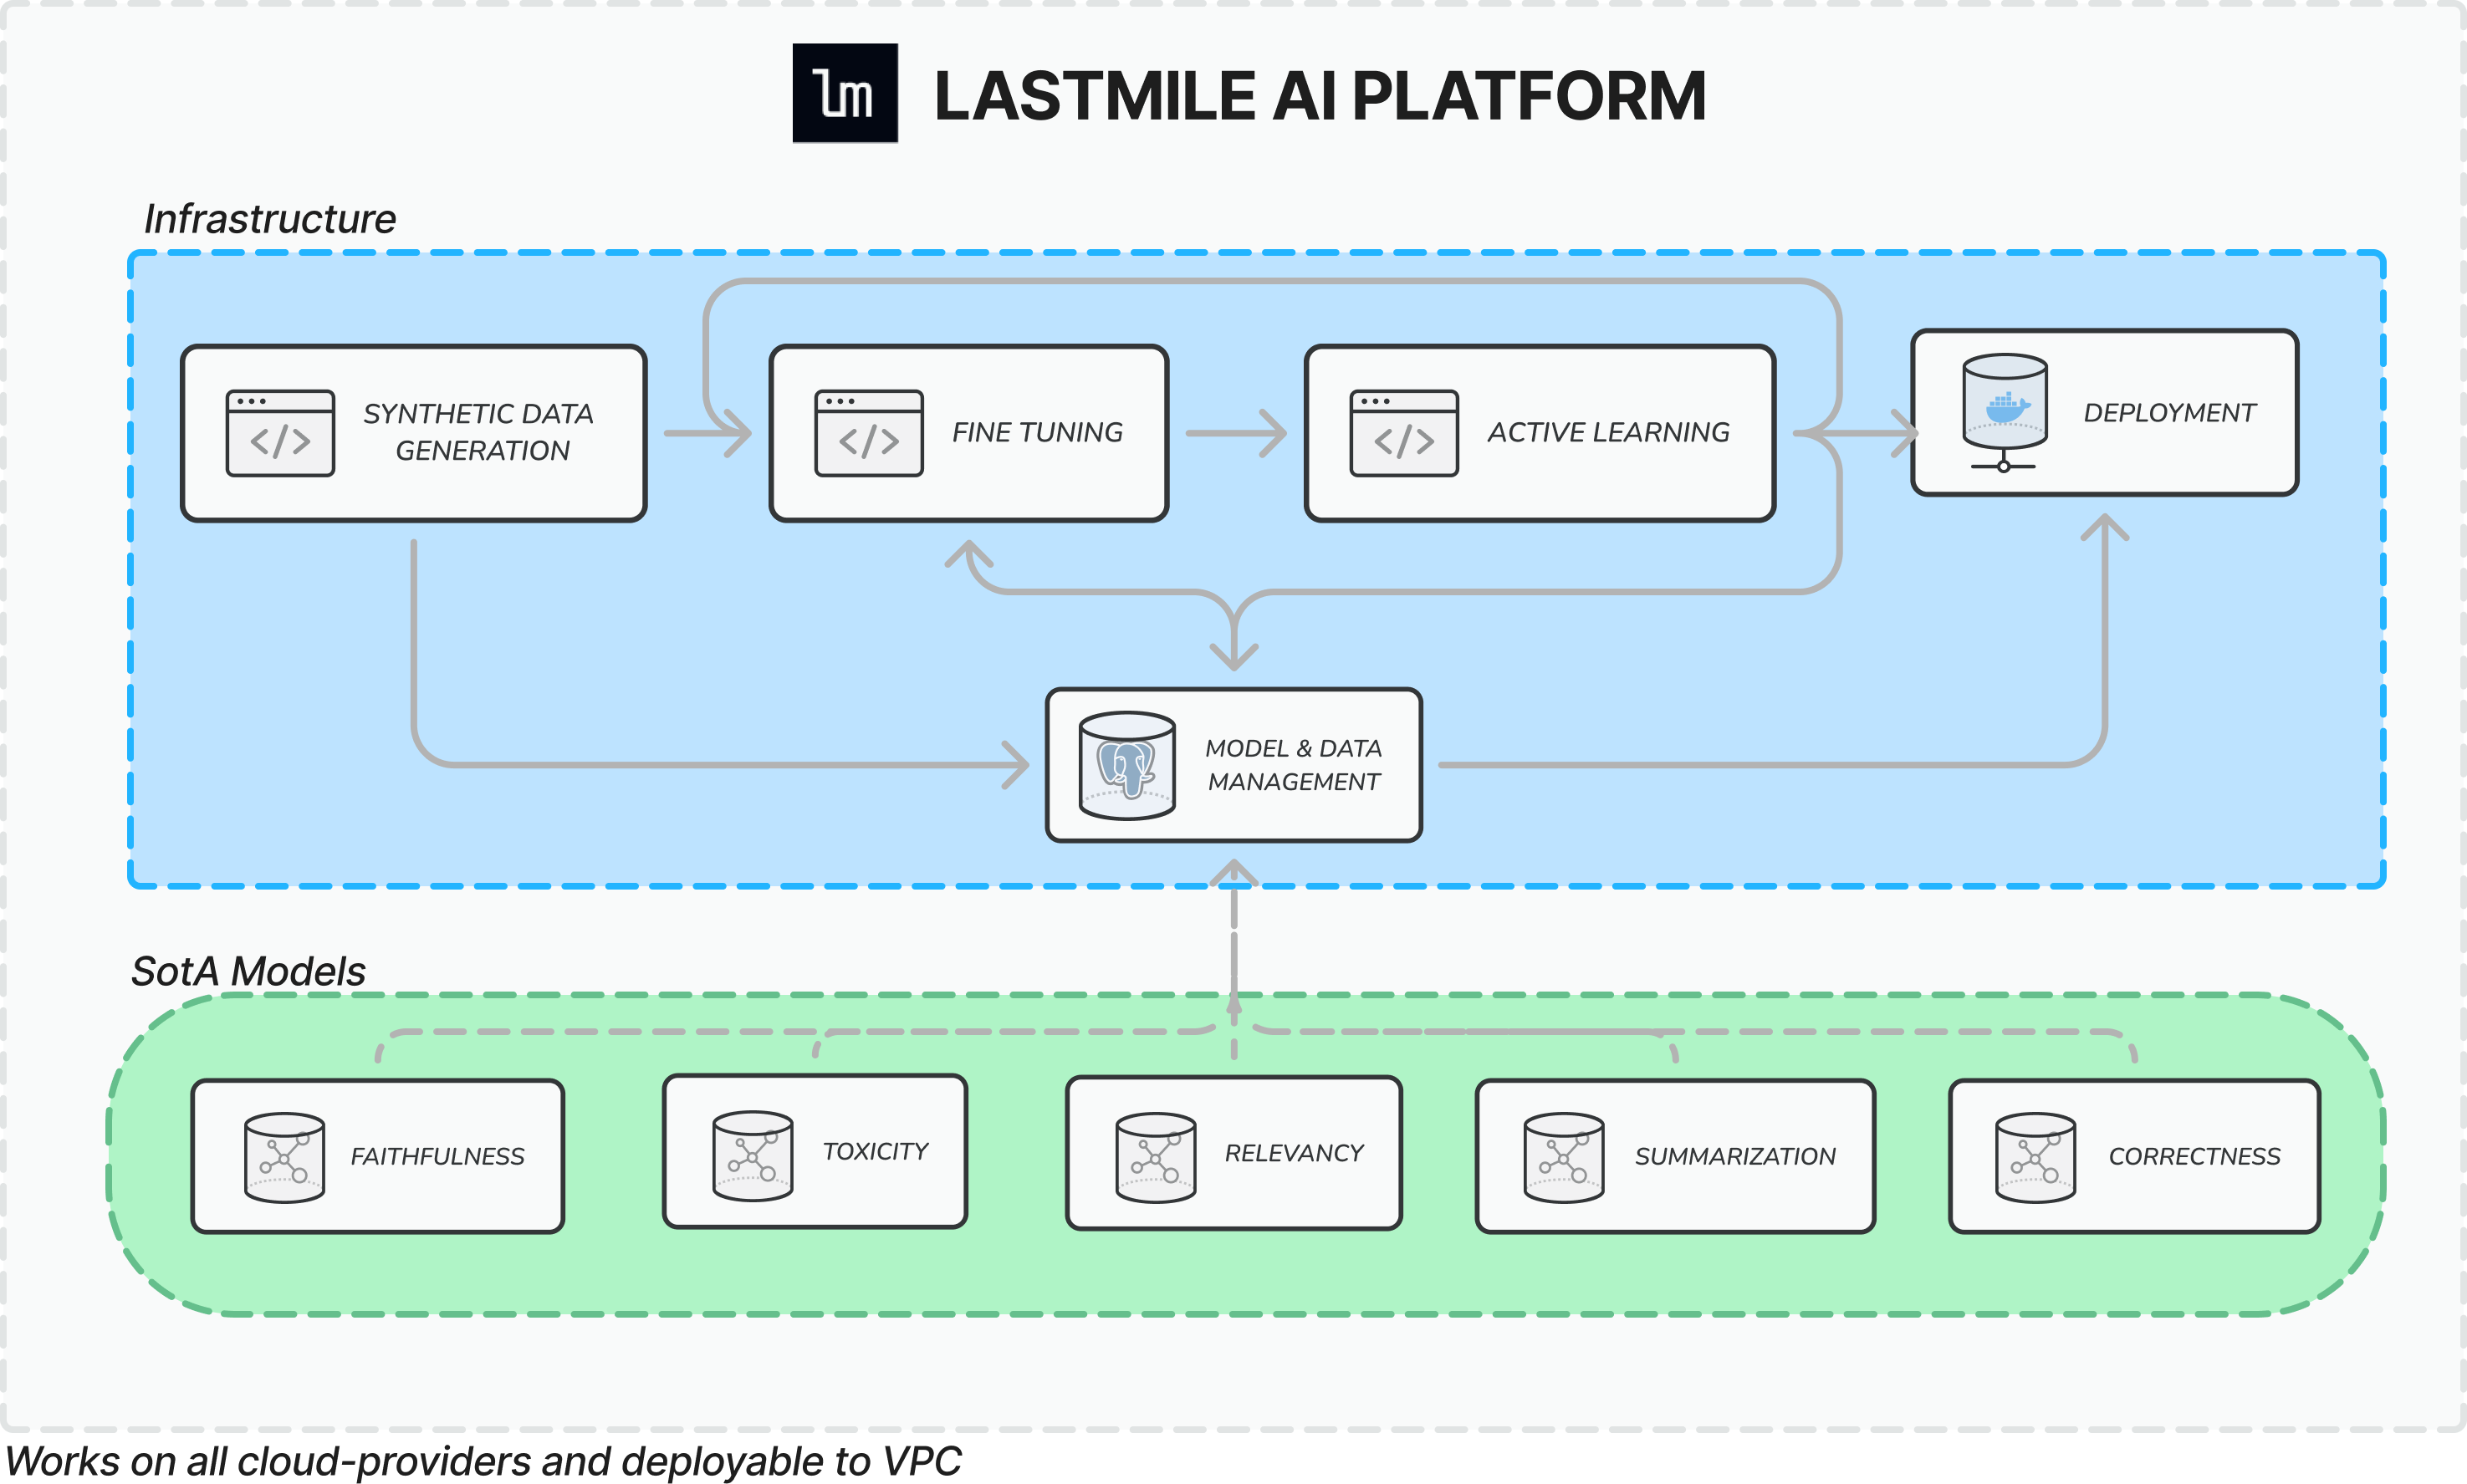This screenshot has height=1484, width=2467.
Task: Click the Active Learning text label
Action: (x=1609, y=432)
